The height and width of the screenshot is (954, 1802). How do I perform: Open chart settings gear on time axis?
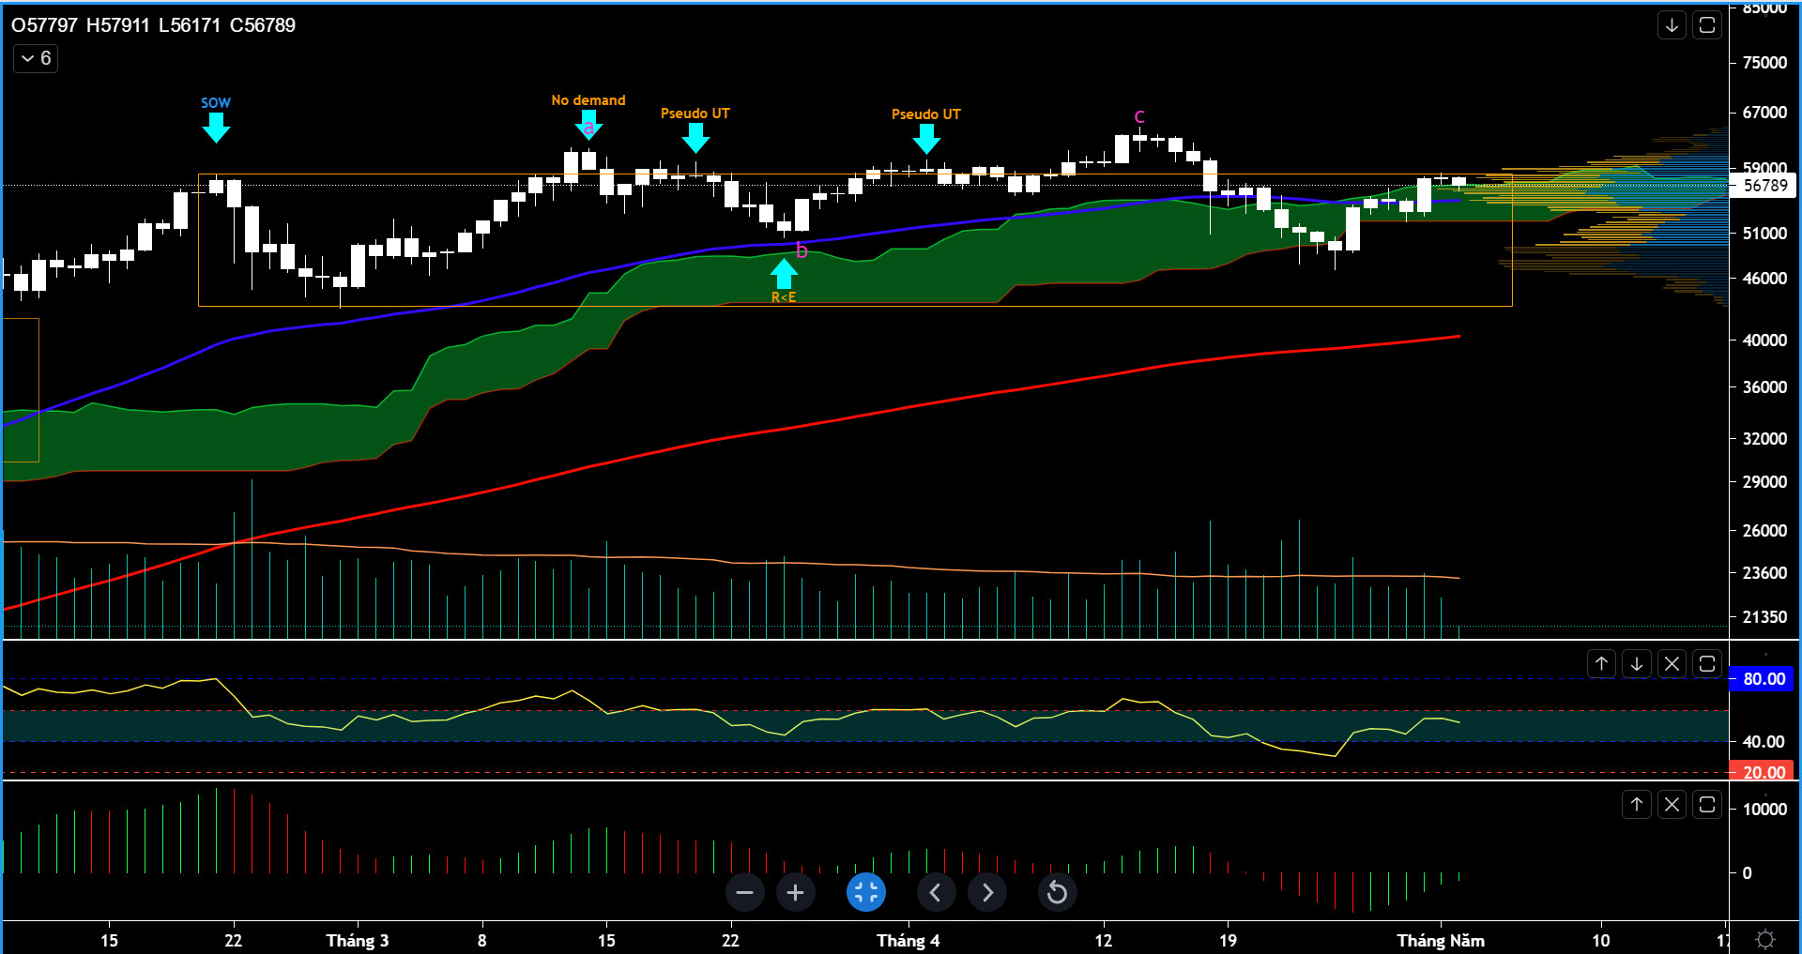click(x=1764, y=939)
